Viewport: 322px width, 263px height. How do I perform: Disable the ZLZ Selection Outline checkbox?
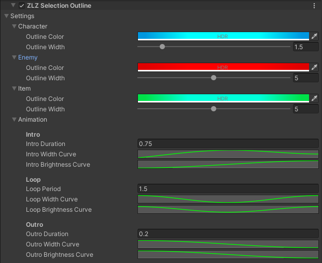tap(22, 6)
